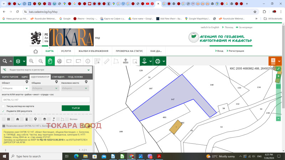
Task: Select the measure area polygon tool
Action: point(116,61)
